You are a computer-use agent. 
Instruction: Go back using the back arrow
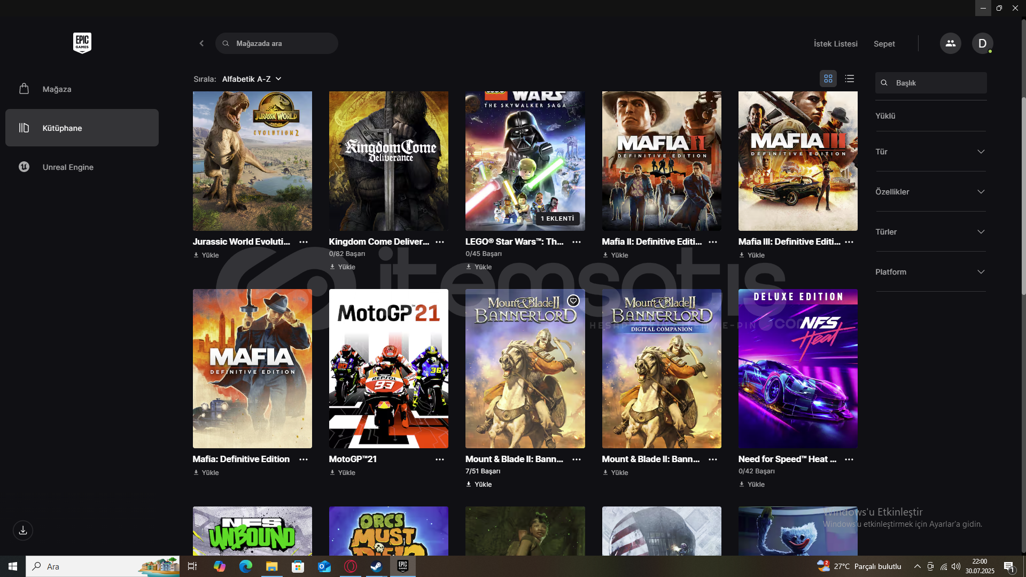[x=201, y=43]
